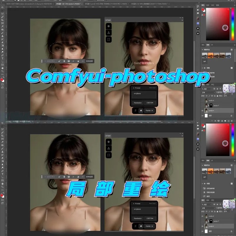
Task: Collapse the adjustment presets section
Action: point(202,50)
